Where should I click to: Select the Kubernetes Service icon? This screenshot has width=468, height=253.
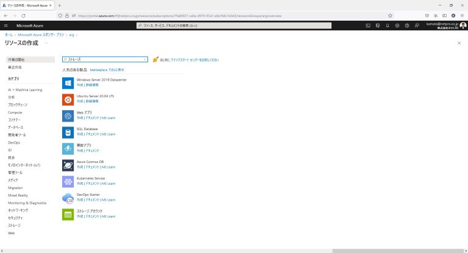[68, 181]
